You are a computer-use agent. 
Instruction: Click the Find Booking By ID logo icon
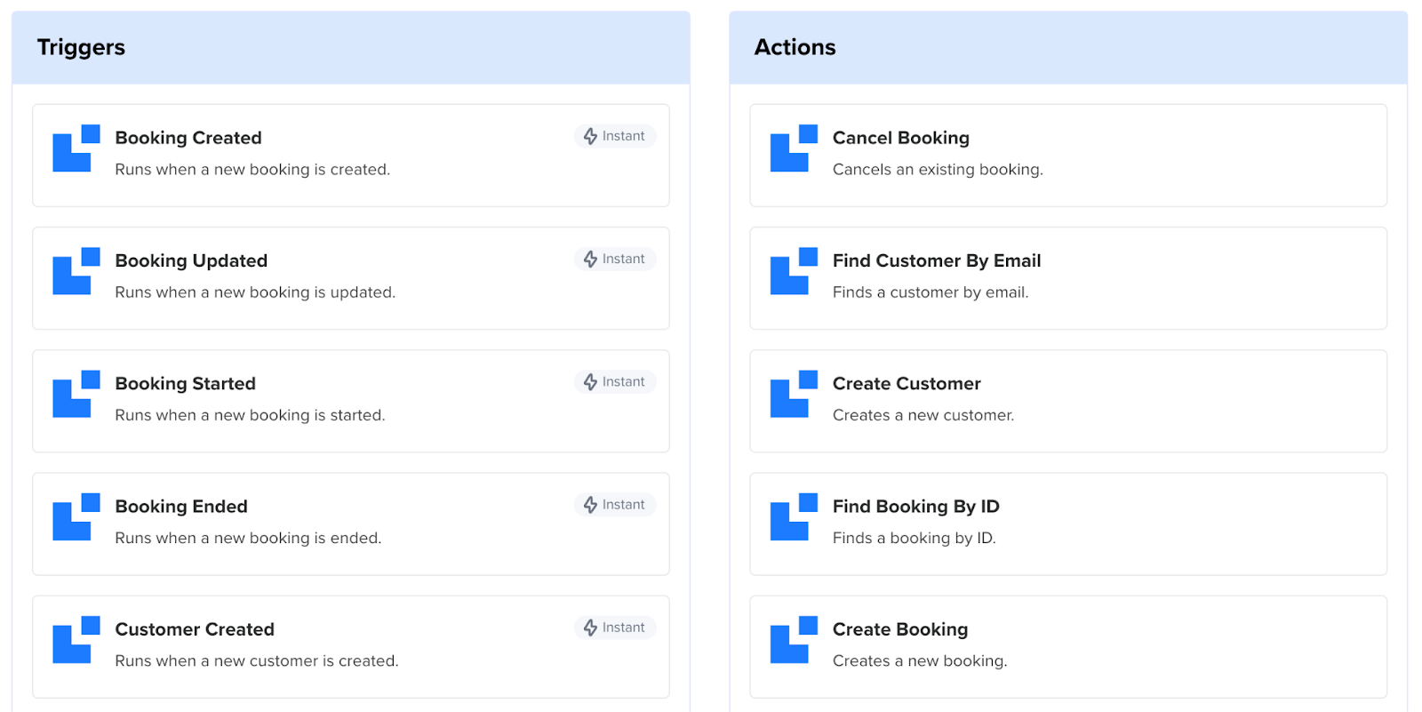[794, 516]
